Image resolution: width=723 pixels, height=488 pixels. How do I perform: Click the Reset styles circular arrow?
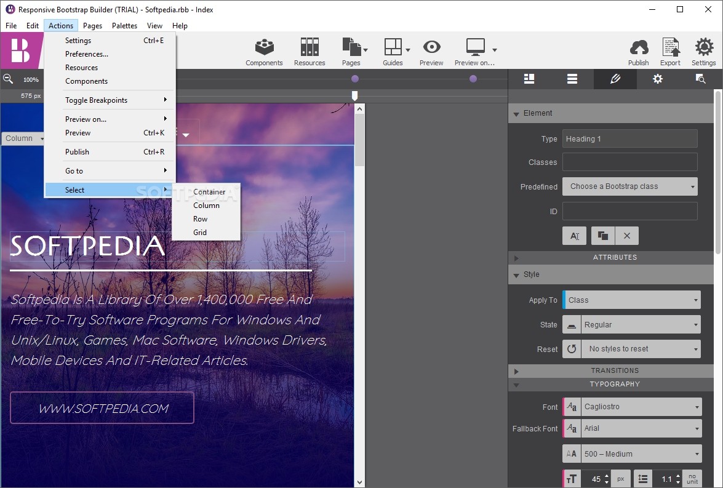[x=571, y=349]
